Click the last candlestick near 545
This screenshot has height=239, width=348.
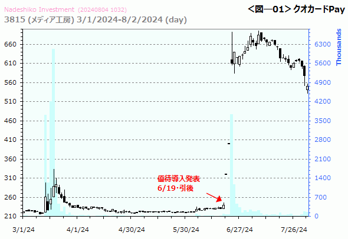[x=307, y=88]
